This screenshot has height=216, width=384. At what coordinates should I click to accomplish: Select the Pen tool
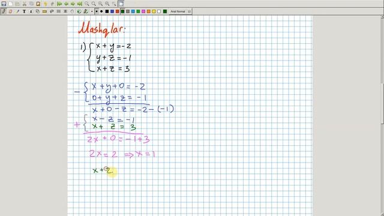click(4, 11)
